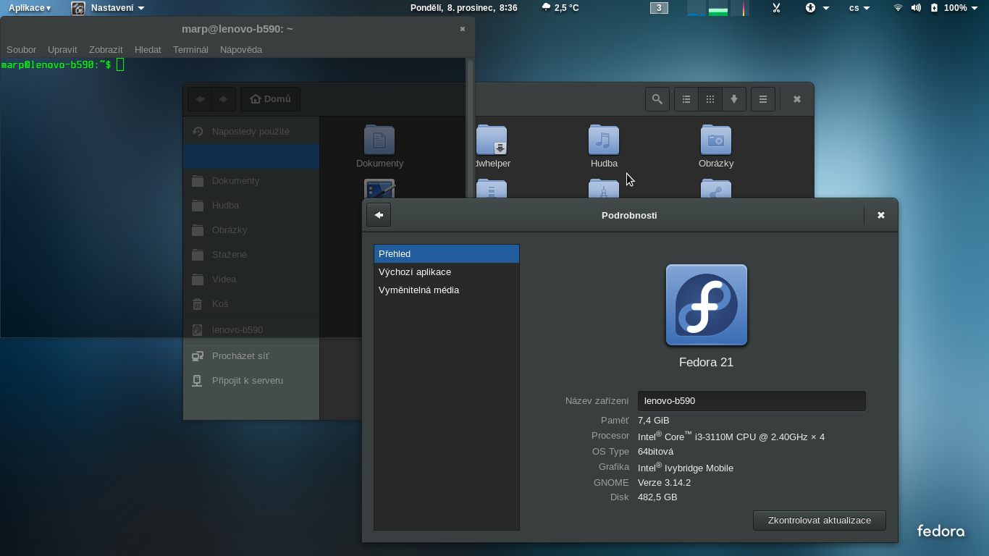Click the workspace indicator showing 3
This screenshot has height=556, width=989.
(x=659, y=8)
